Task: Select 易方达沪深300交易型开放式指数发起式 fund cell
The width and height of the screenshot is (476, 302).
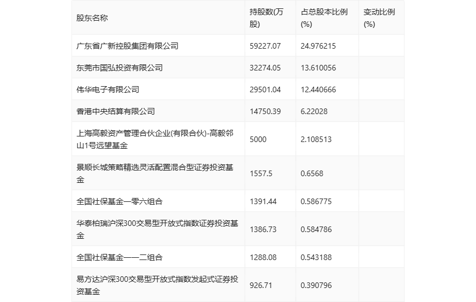Action: click(157, 285)
